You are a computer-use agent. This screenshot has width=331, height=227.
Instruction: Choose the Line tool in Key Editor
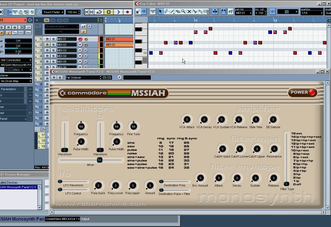(x=172, y=12)
